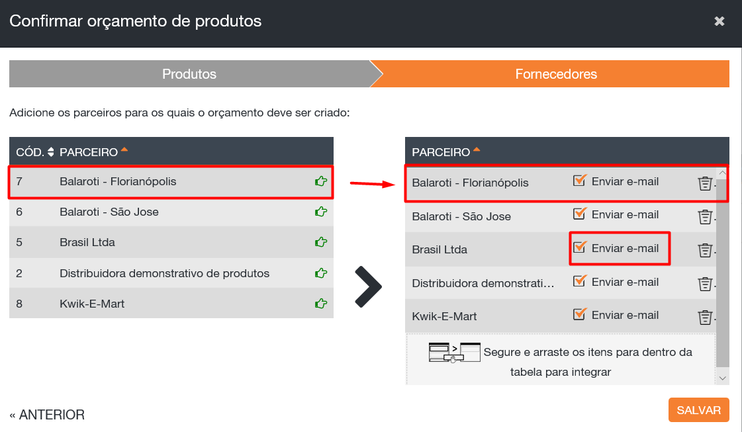Image resolution: width=742 pixels, height=432 pixels.
Task: Delete Balaroti - São Jose with trash icon
Action: pyautogui.click(x=705, y=217)
